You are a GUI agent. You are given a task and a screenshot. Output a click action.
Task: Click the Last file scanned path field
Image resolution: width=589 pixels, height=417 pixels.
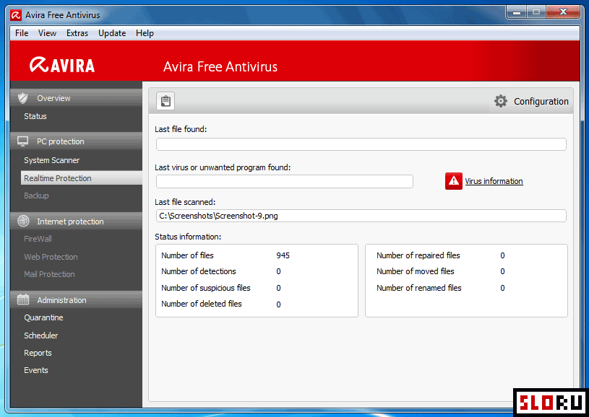(361, 216)
